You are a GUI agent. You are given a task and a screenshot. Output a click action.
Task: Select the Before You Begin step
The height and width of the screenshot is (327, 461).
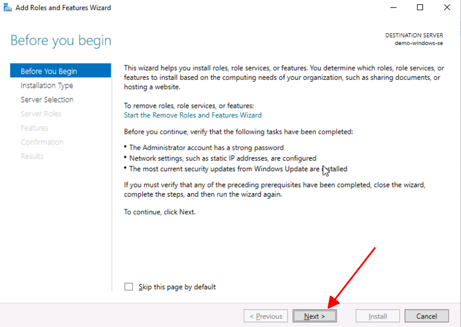[x=49, y=71]
